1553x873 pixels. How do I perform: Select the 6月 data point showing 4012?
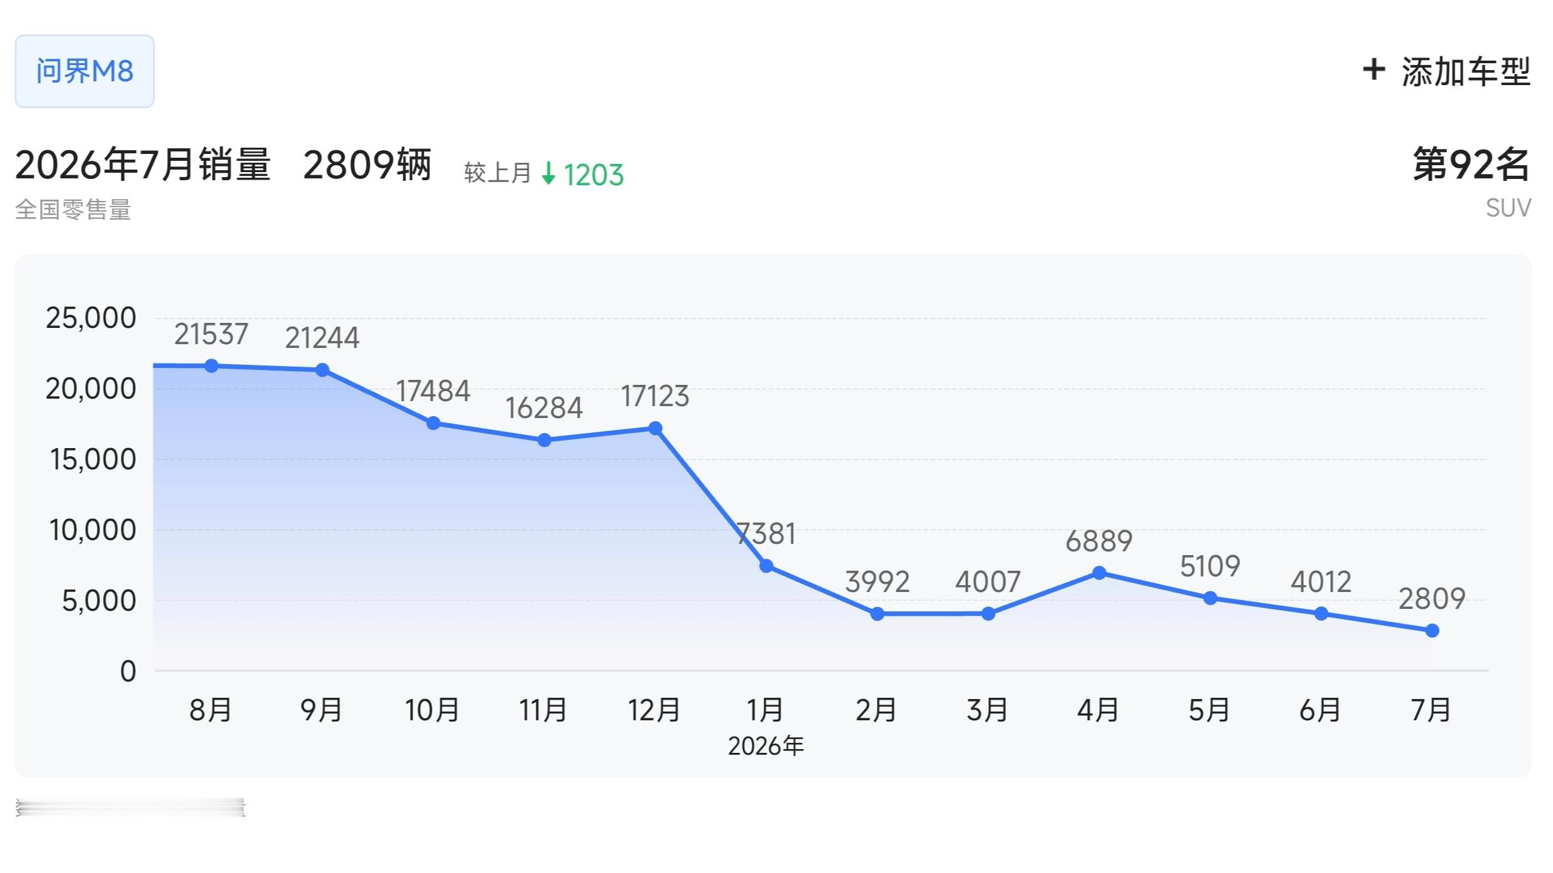coord(1321,614)
